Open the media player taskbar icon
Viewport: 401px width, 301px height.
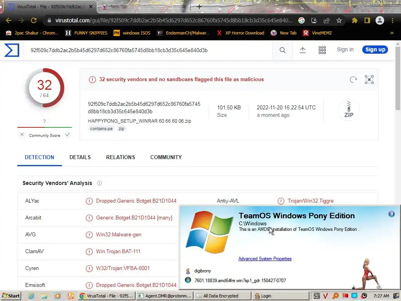click(x=58, y=296)
